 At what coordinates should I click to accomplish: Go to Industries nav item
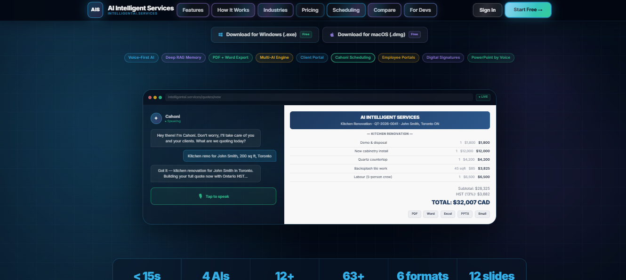point(275,10)
